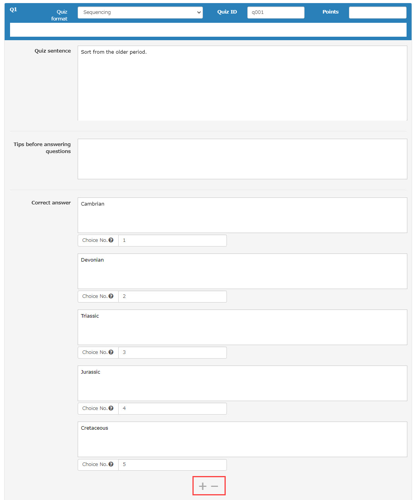
Task: Open the Quiz format Sequencing dropdown
Action: [140, 12]
